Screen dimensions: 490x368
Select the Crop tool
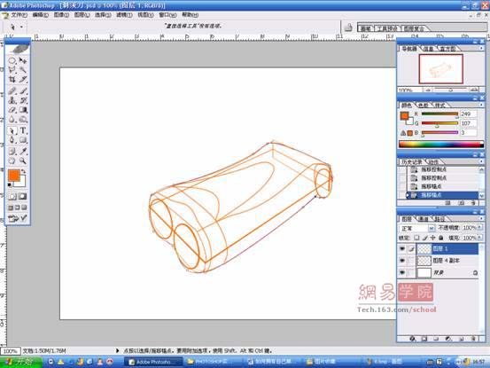pos(12,80)
